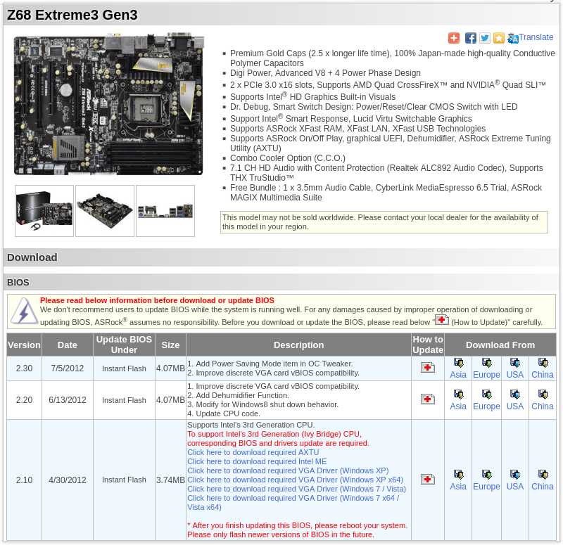Click Europe download icon for version 2.20
The height and width of the screenshot is (545, 563).
486,395
